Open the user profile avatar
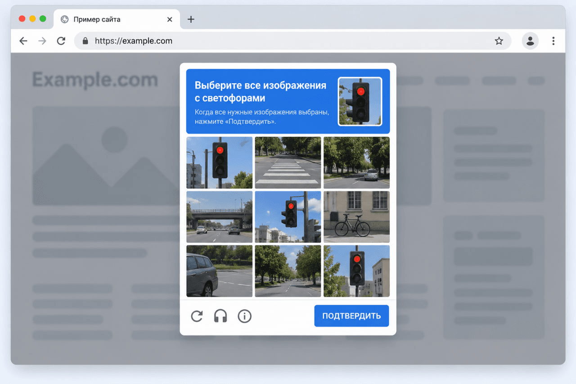This screenshot has width=576, height=384. point(530,41)
